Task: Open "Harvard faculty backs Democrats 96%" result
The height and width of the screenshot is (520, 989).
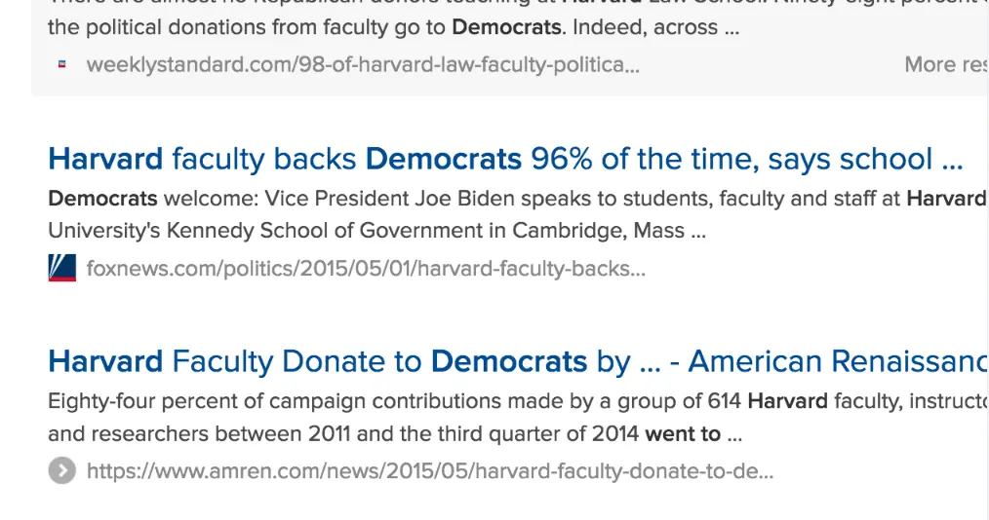Action: (x=505, y=159)
